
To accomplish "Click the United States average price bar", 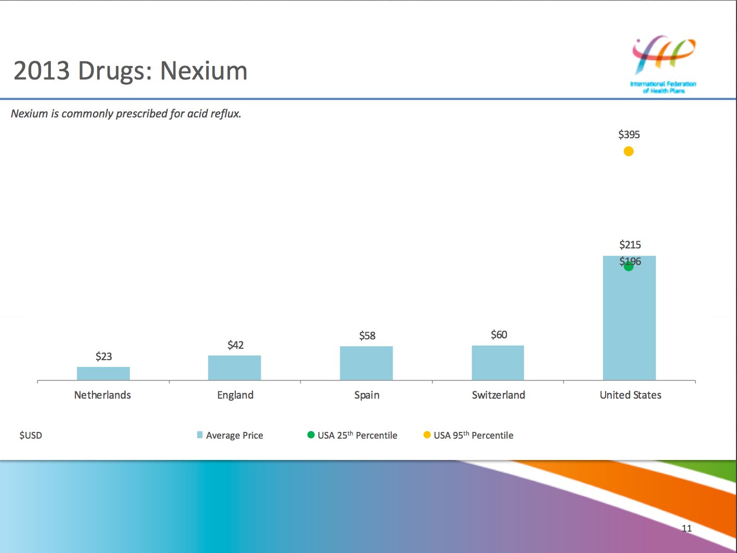I will pos(629,318).
